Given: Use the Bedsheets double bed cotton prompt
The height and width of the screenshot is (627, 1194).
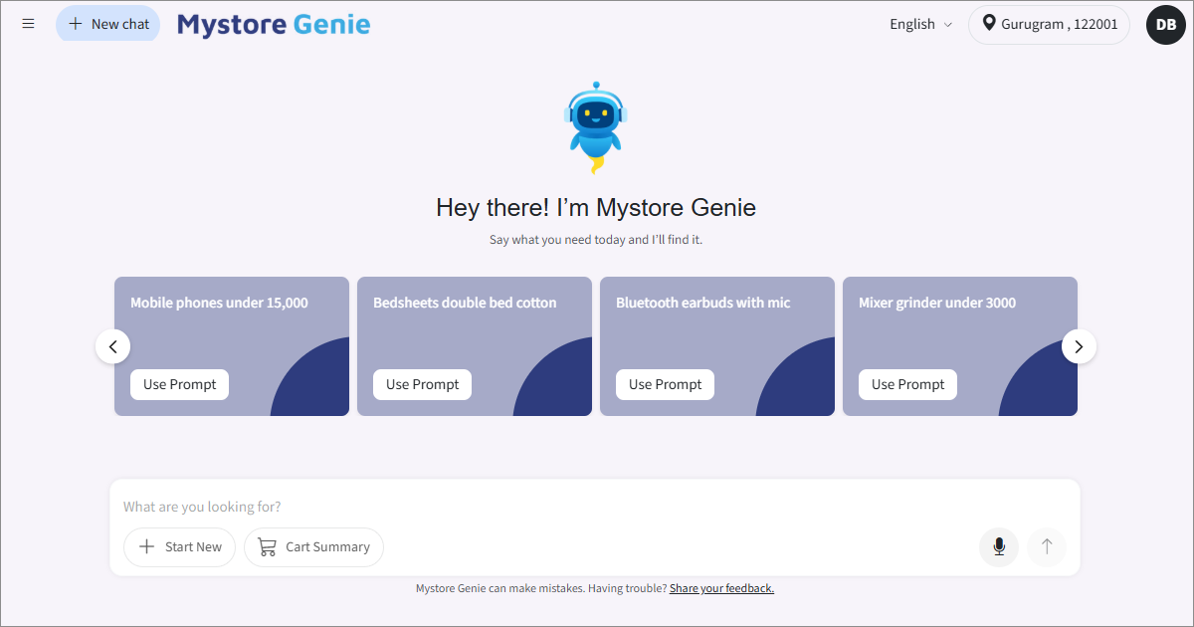Looking at the screenshot, I should [x=422, y=384].
